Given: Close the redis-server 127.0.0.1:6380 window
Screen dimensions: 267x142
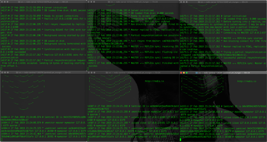Looking at the screenshot, I should (x=89, y=2).
